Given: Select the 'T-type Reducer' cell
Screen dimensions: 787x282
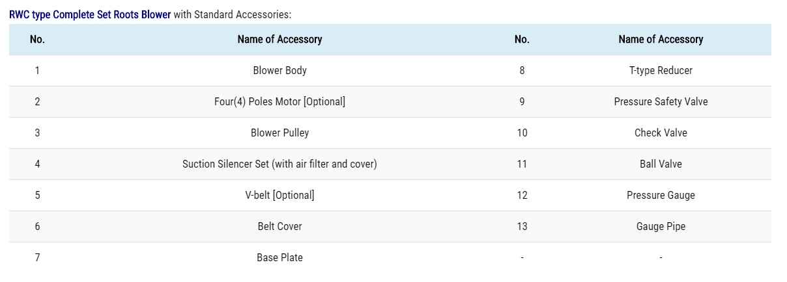Looking at the screenshot, I should [661, 70].
